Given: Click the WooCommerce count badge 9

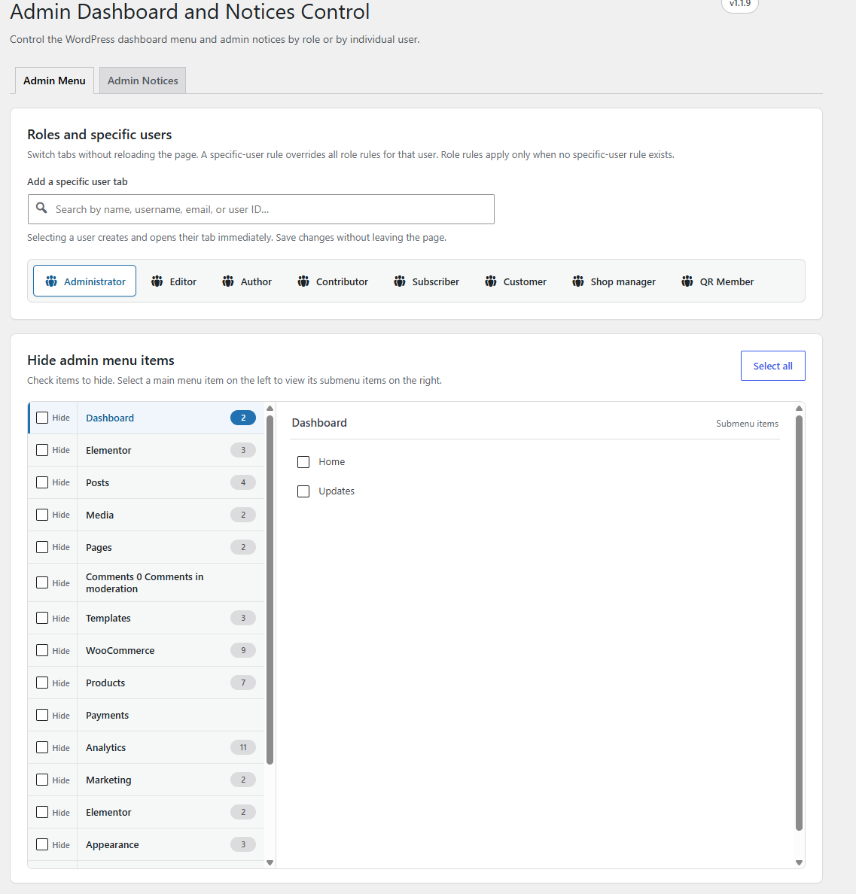Looking at the screenshot, I should click(243, 650).
